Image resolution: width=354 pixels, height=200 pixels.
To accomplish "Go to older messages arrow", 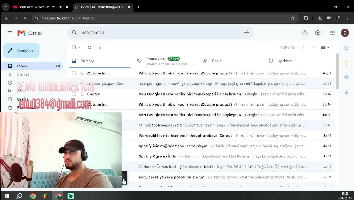I will 313,47.
